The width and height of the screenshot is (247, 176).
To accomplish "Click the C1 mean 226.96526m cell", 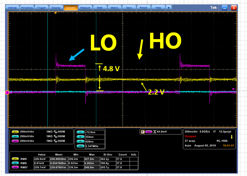I will (x=59, y=159).
